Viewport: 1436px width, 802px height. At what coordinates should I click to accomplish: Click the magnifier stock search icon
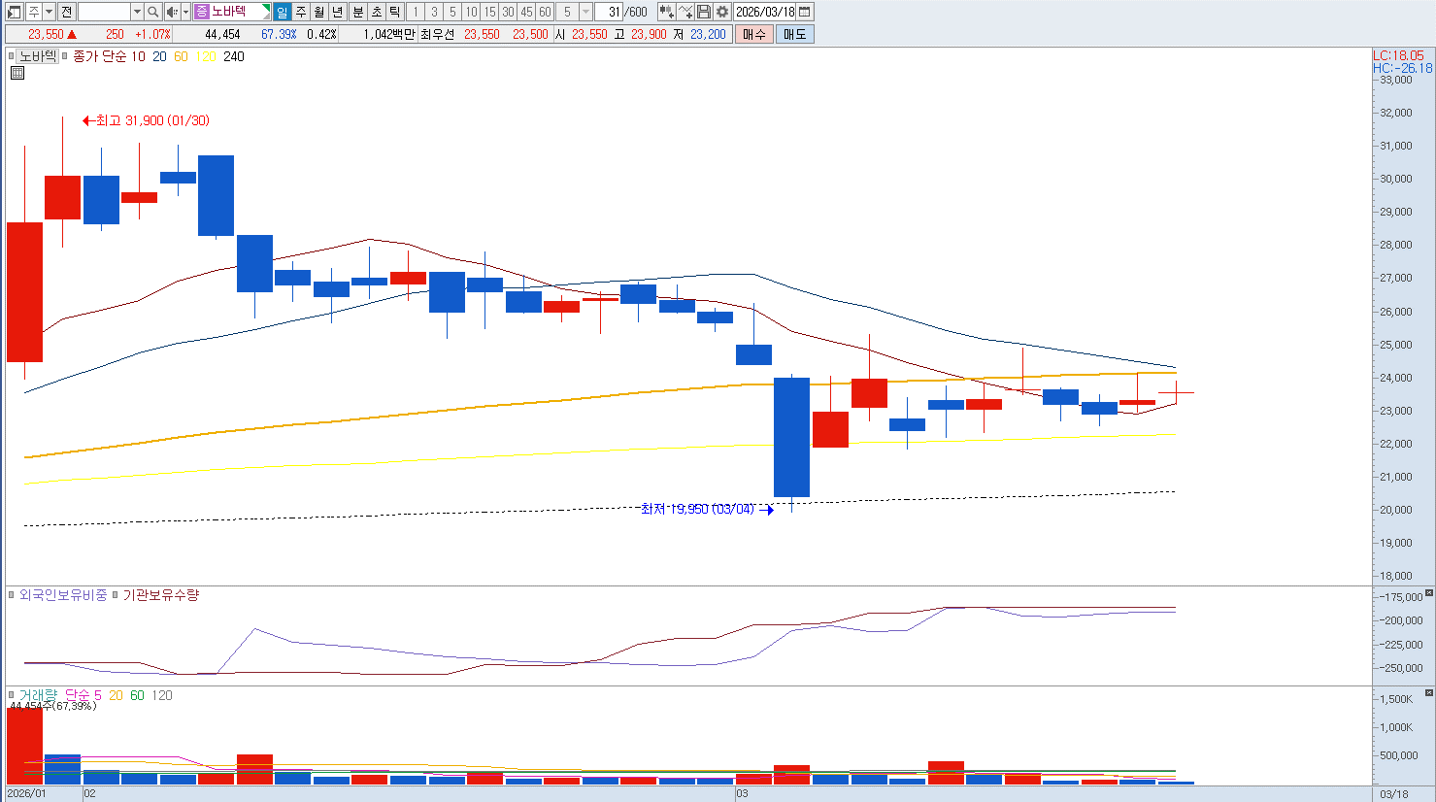(x=153, y=12)
